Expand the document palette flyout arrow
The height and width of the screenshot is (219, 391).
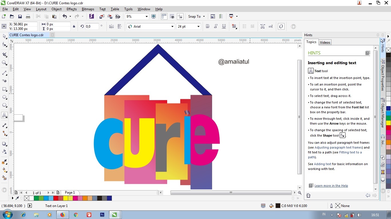[12, 198]
